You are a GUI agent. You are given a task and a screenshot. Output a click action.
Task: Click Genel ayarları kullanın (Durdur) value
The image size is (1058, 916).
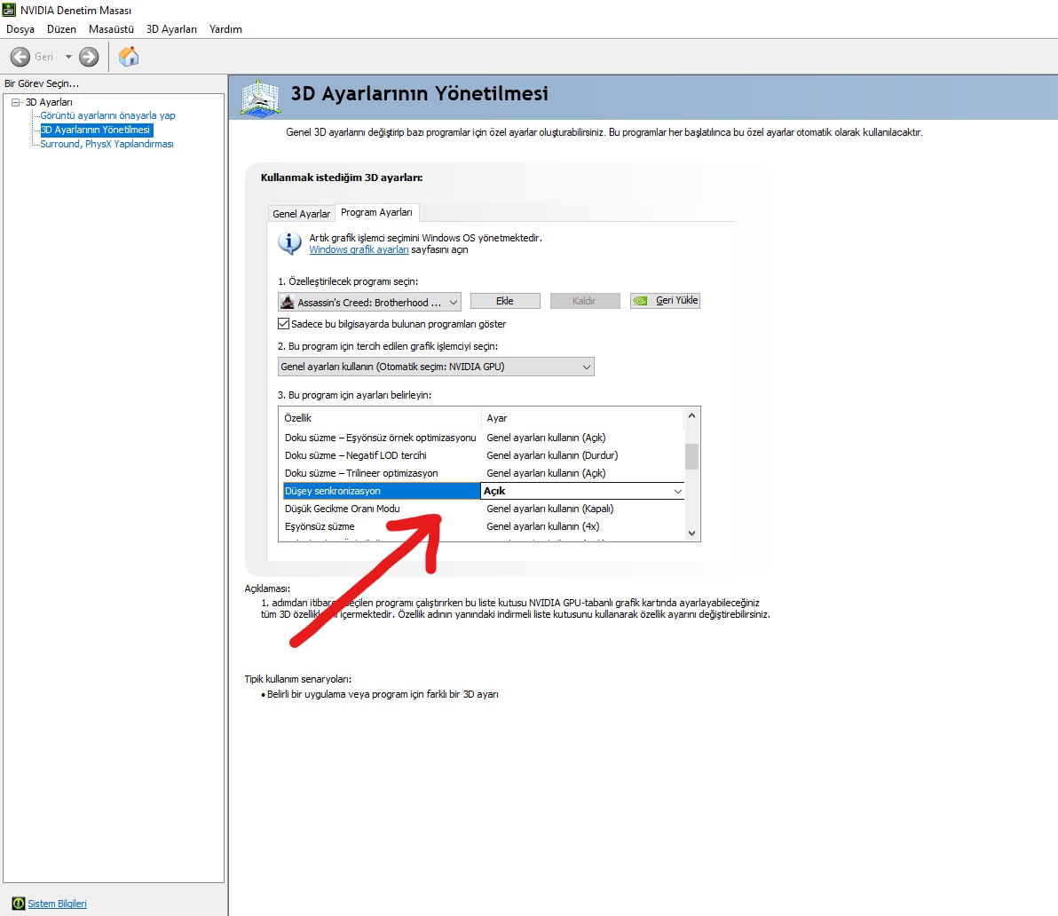point(552,455)
